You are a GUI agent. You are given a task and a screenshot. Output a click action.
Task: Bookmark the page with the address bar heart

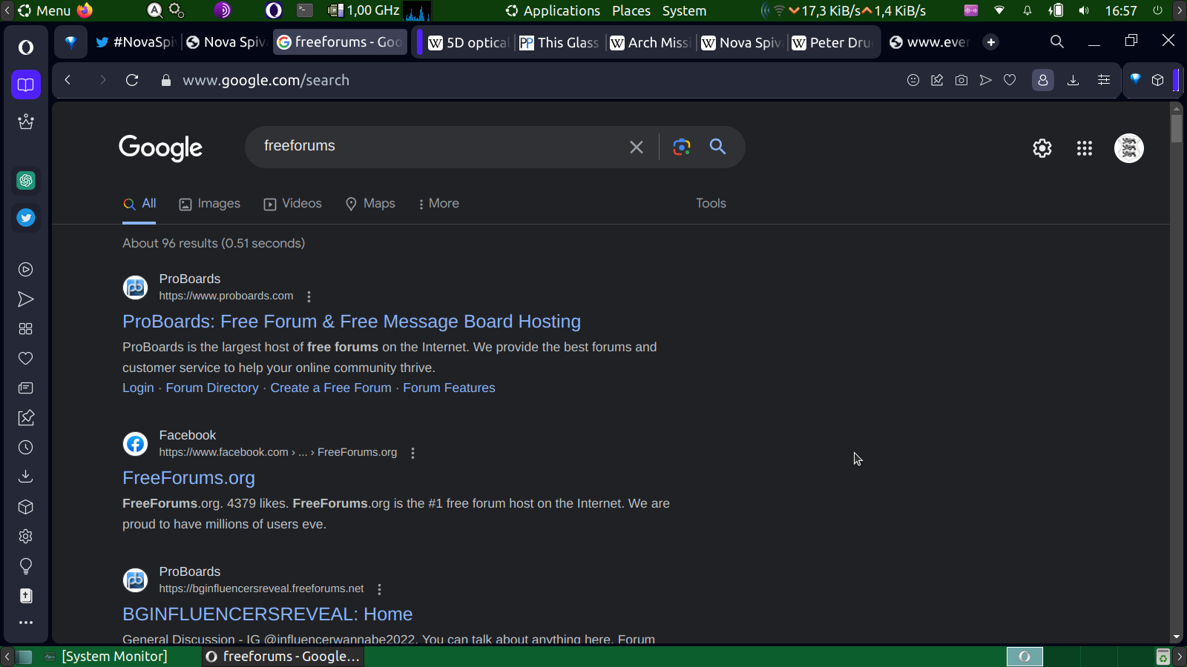[x=1010, y=80]
